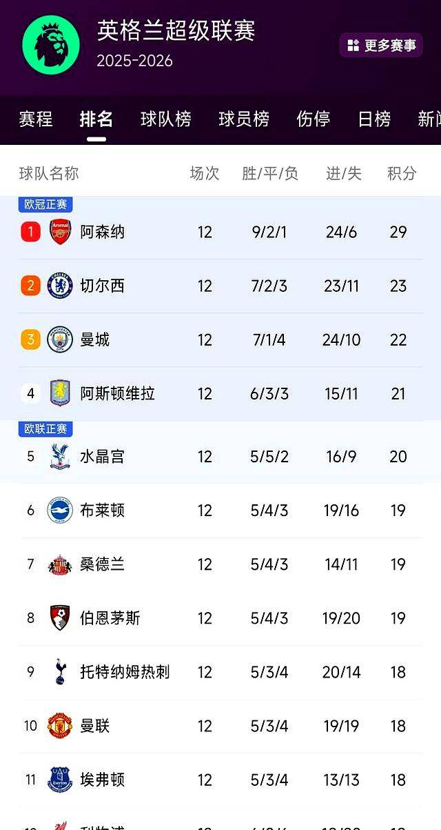The height and width of the screenshot is (830, 441).
Task: Tap the Tottenham cockerel crest
Action: click(x=60, y=672)
